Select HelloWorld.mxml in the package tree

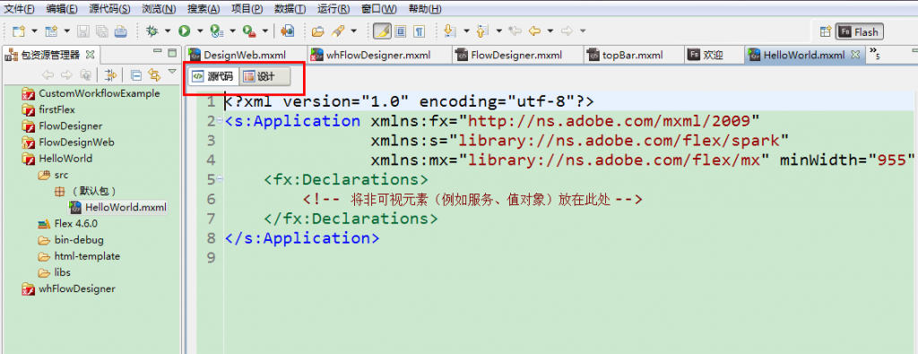pos(117,207)
